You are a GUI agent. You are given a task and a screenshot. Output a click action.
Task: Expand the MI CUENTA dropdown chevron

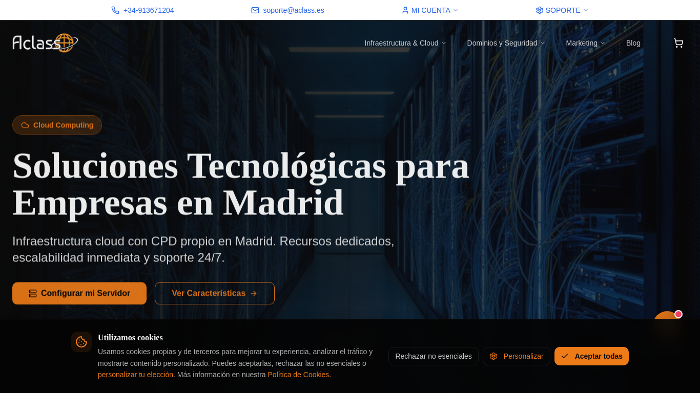(456, 10)
